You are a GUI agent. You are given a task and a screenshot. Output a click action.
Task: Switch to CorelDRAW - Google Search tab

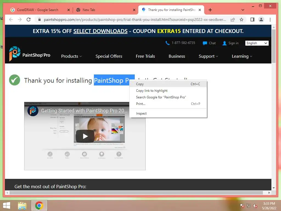click(x=38, y=10)
